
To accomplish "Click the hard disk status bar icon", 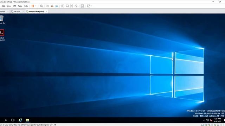I will pos(202,125).
